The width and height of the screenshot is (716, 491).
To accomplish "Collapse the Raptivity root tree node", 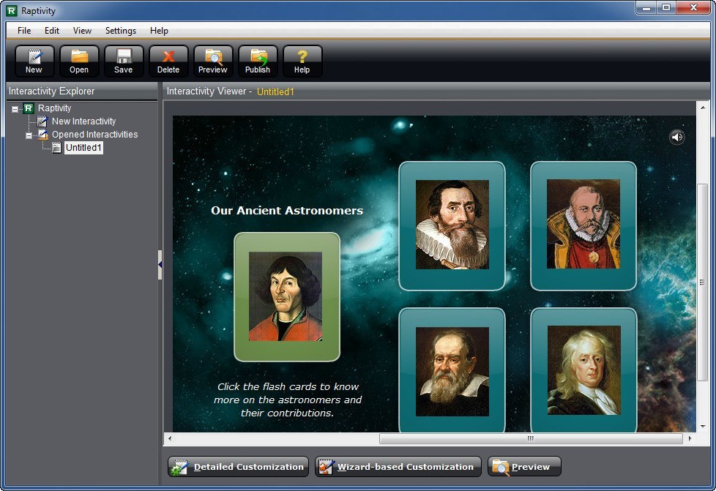I will click(15, 109).
